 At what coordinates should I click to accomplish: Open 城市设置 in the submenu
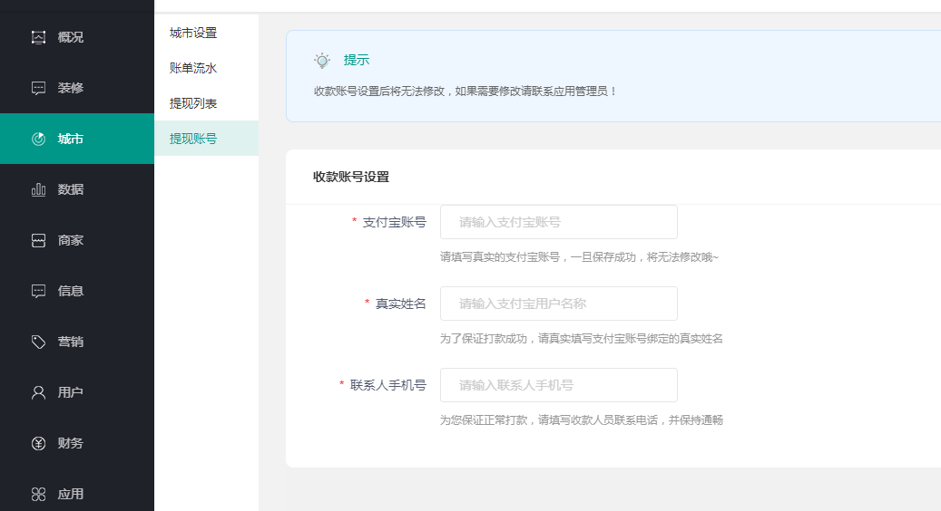(193, 33)
